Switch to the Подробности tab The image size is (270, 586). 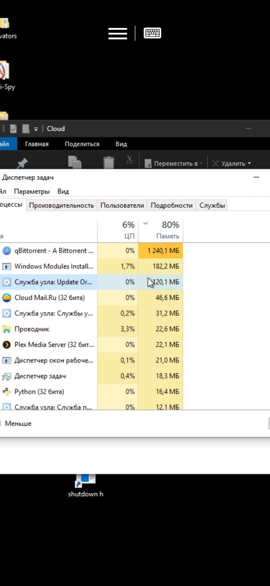[172, 206]
